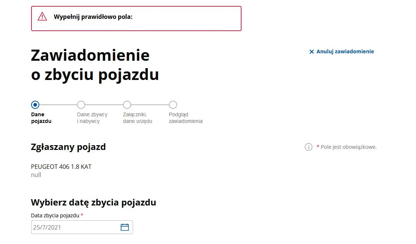The image size is (416, 244).
Task: Click the Podgląd zawiadomienia step circle
Action: [x=173, y=105]
